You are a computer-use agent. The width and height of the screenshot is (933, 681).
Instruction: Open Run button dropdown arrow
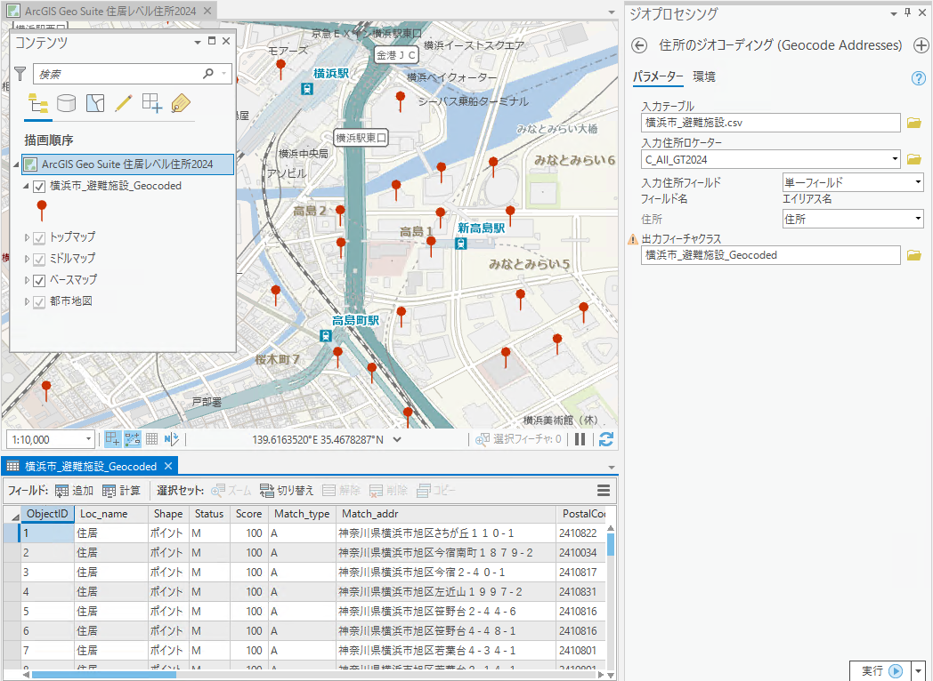[x=920, y=670]
